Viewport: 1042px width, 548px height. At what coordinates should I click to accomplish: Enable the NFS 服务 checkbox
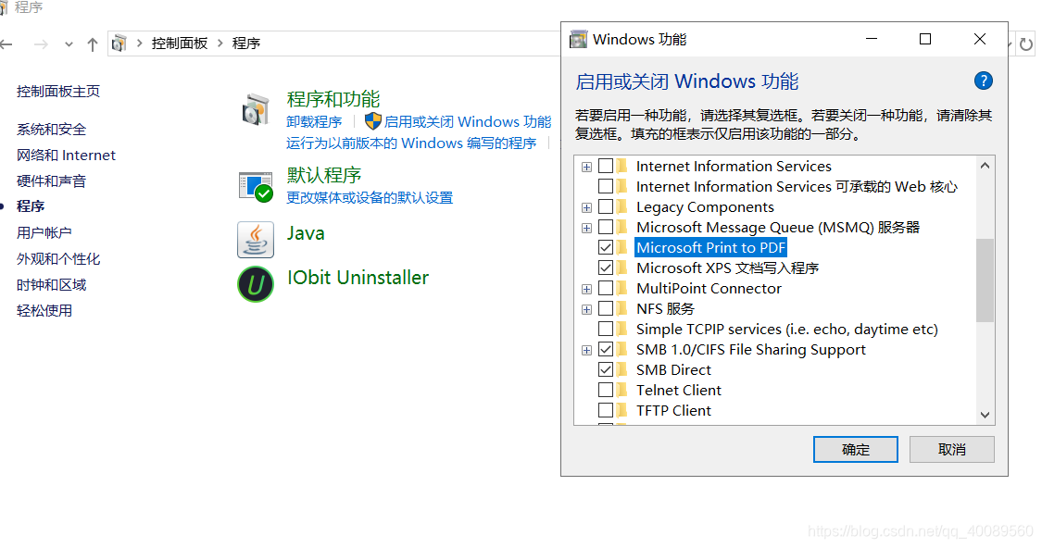[x=606, y=308]
